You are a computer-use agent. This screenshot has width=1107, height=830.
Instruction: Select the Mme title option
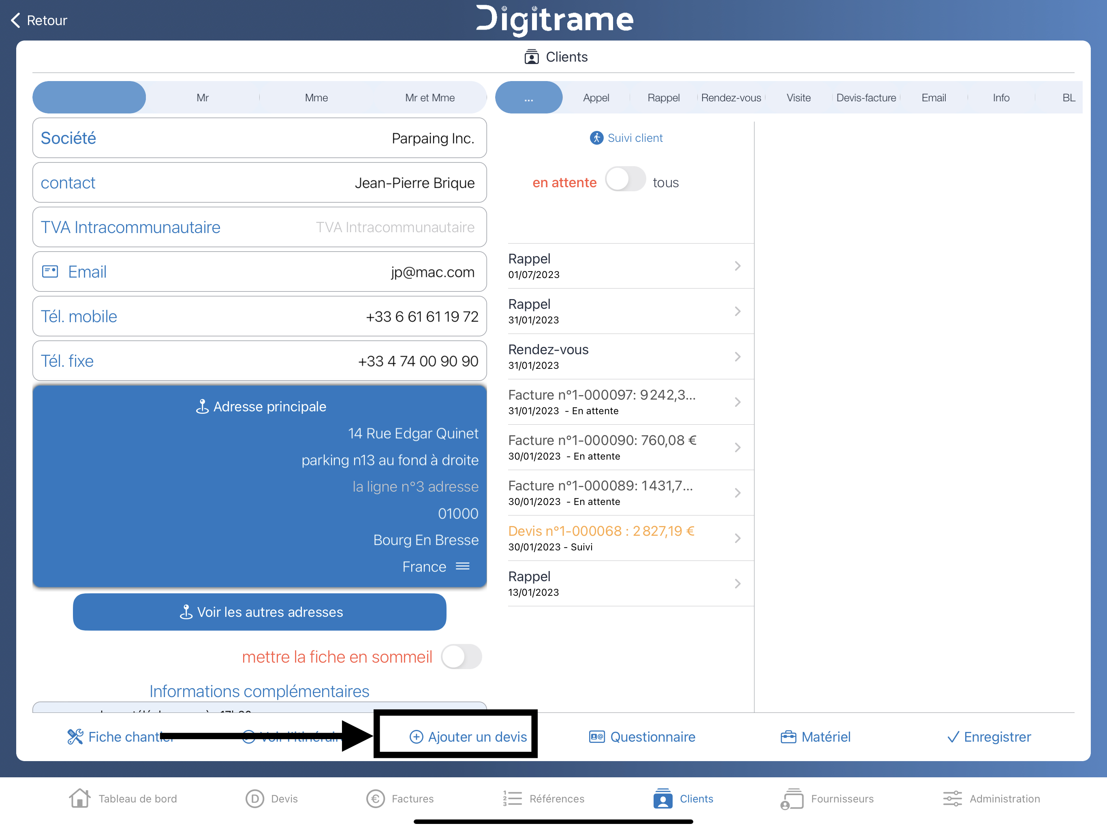click(x=316, y=98)
